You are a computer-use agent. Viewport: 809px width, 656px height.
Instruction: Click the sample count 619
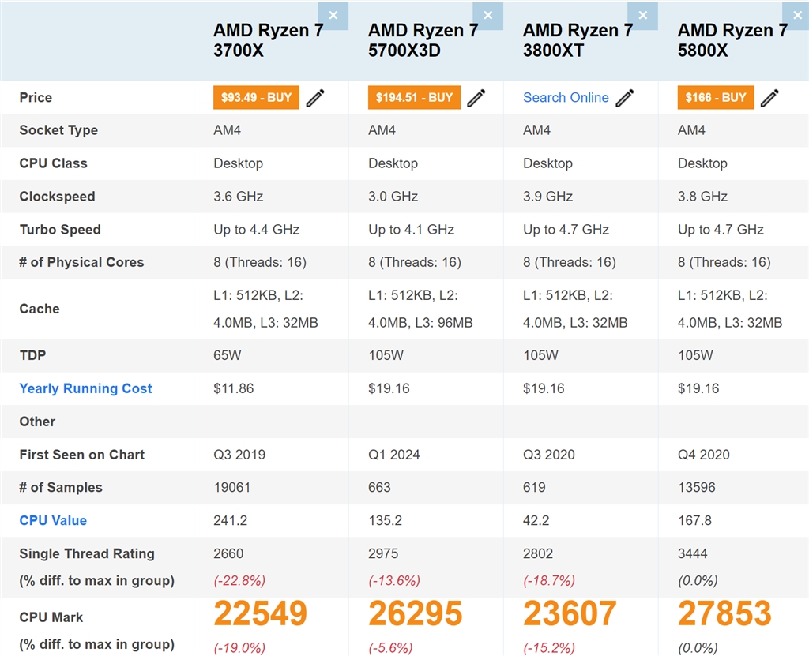tap(535, 487)
